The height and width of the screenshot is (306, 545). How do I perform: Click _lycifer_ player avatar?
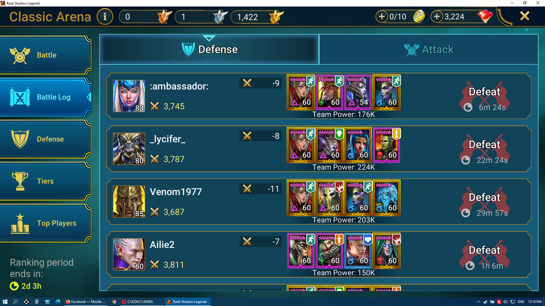pyautogui.click(x=129, y=149)
